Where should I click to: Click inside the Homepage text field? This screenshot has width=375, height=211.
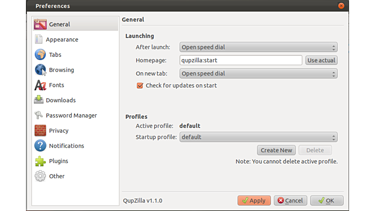240,60
